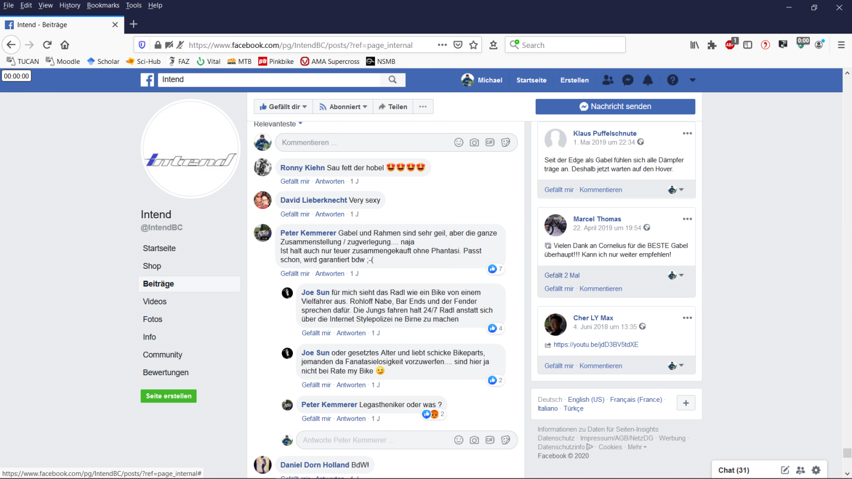The image size is (852, 479).
Task: Bookmark this page with star icon
Action: (x=473, y=45)
